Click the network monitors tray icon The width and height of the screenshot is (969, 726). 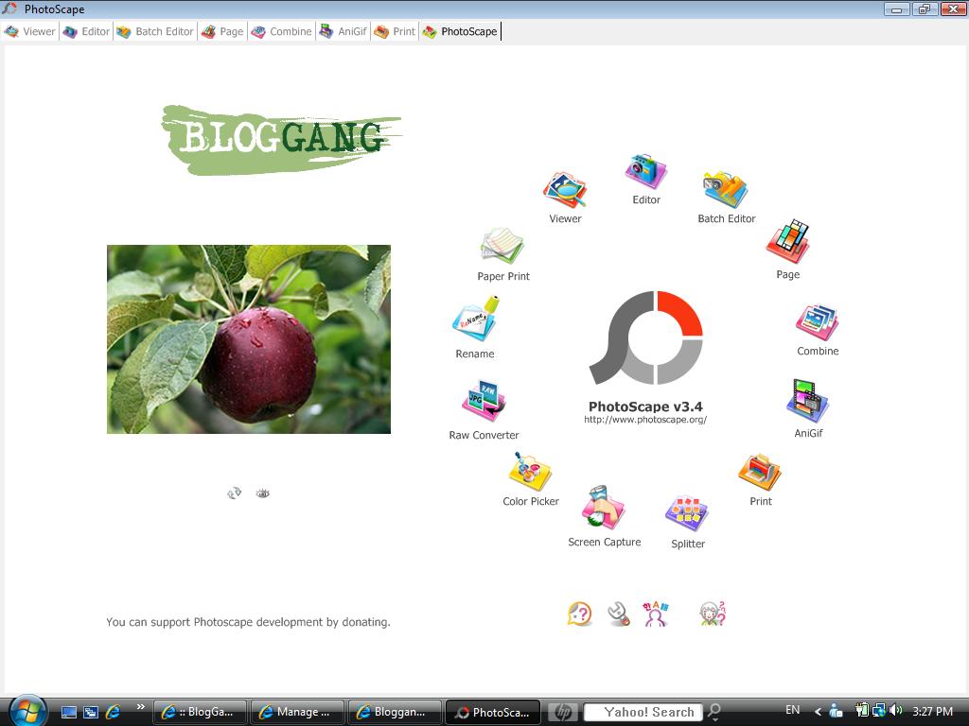point(878,711)
